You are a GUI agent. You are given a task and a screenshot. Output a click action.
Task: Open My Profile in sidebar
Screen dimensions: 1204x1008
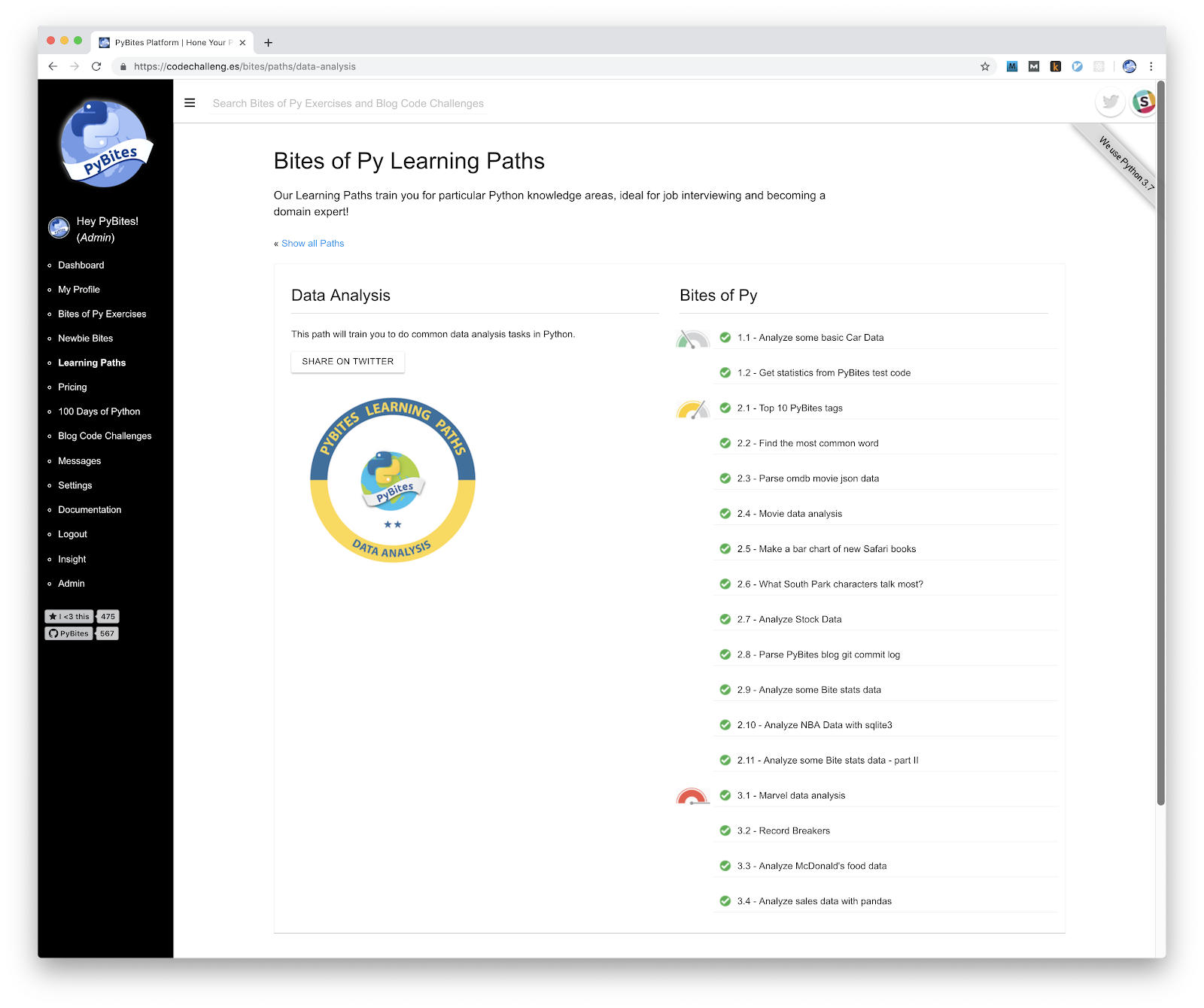tap(79, 289)
